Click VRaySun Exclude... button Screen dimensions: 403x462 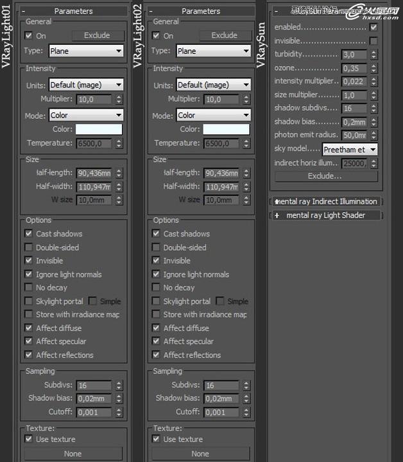pyautogui.click(x=326, y=176)
